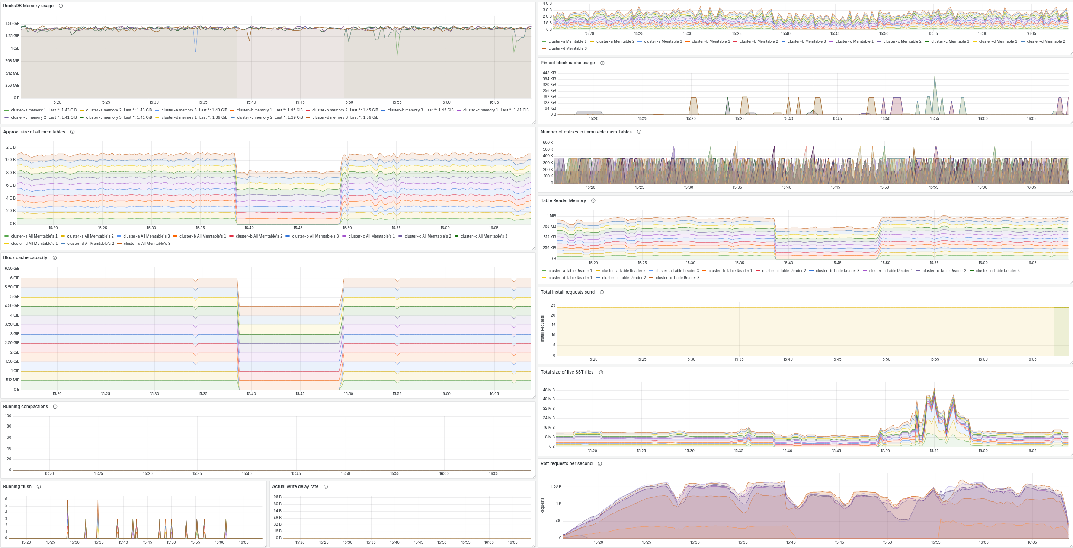Click info icon beside Total install requests send

pyautogui.click(x=602, y=292)
